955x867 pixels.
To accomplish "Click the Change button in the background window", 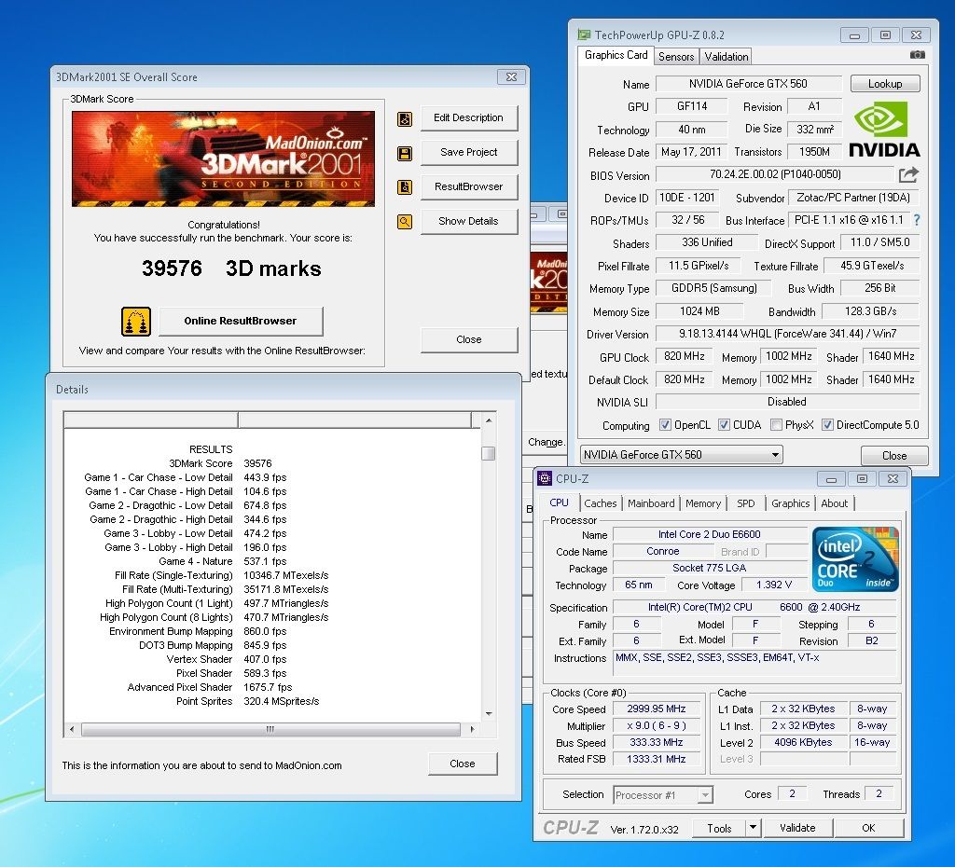I will pos(547,442).
